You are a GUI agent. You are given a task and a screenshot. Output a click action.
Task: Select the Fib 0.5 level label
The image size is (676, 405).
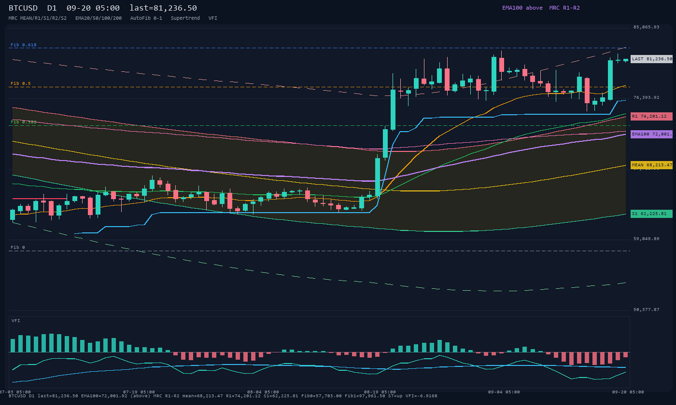tap(21, 83)
